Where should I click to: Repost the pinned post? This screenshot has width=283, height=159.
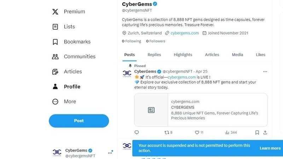click(x=167, y=132)
